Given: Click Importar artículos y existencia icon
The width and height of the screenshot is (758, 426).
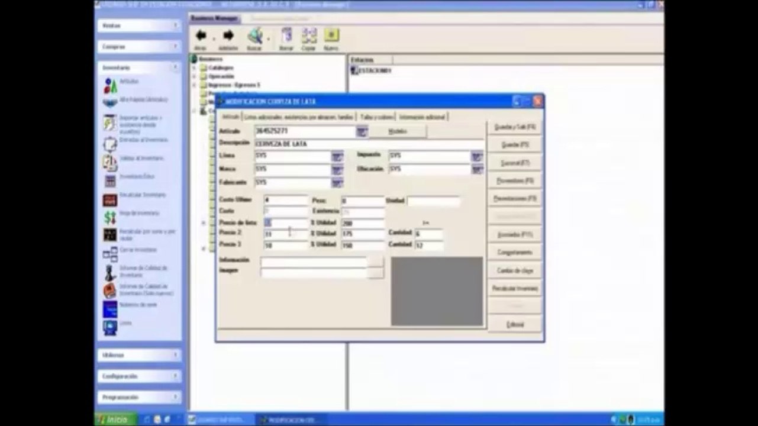Looking at the screenshot, I should (110, 123).
